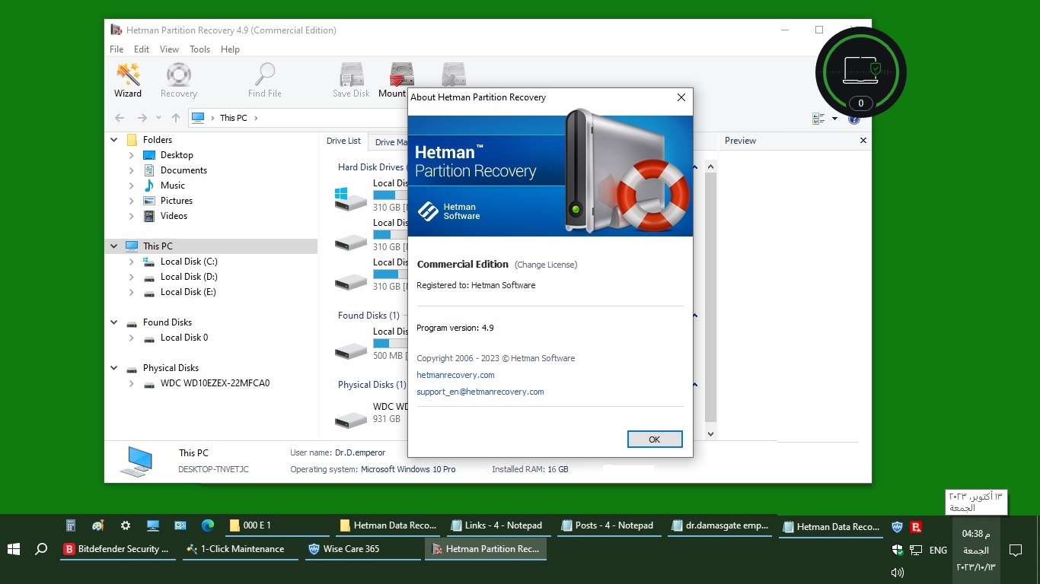The width and height of the screenshot is (1040, 584).
Task: Click the volume speaker tray icon
Action: (x=897, y=573)
